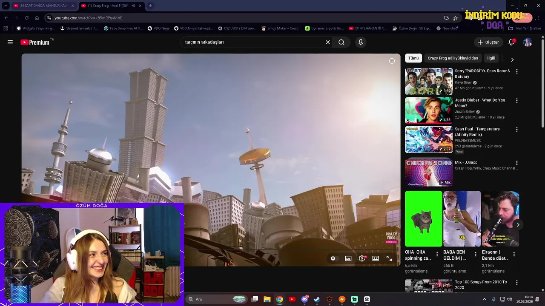Switch to the "24 SAAT DAĞDA MAHSUR" tab
The height and width of the screenshot is (306, 545).
click(x=44, y=6)
